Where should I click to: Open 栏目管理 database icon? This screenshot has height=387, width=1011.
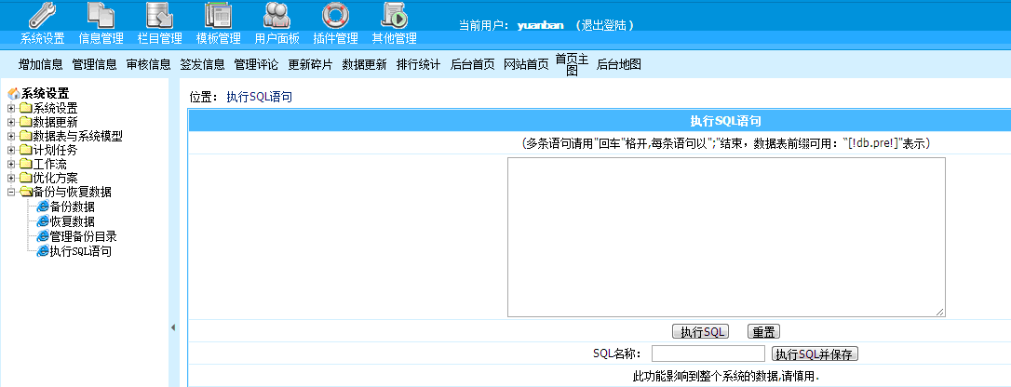pyautogui.click(x=159, y=15)
